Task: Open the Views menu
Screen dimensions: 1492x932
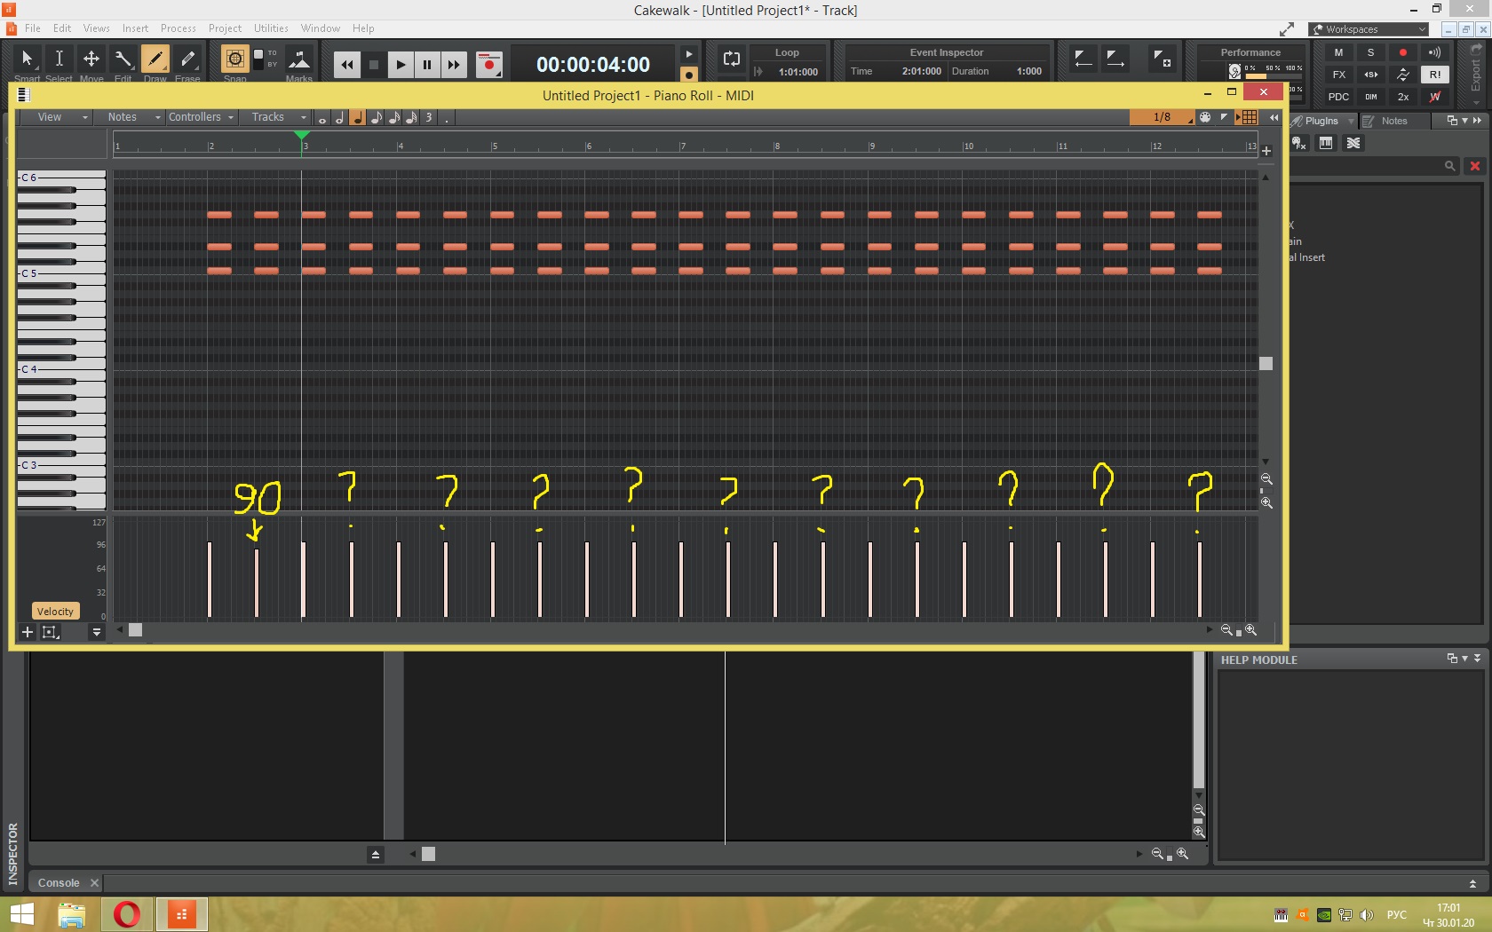Action: 97,28
